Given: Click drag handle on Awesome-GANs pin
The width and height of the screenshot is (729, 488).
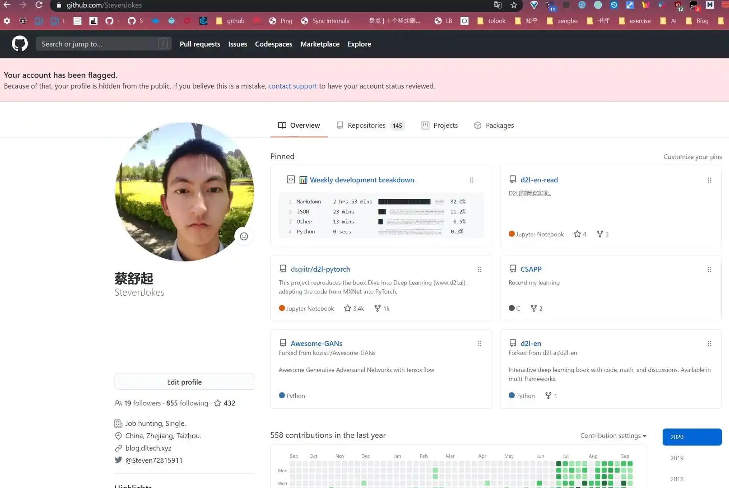Looking at the screenshot, I should pos(480,344).
